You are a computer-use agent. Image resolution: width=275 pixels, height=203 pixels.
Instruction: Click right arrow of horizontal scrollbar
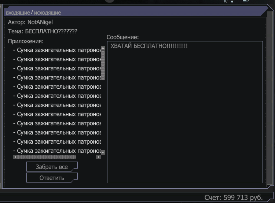pos(98,157)
